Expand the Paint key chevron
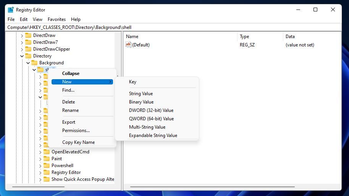The height and width of the screenshot is (196, 349). click(40, 159)
